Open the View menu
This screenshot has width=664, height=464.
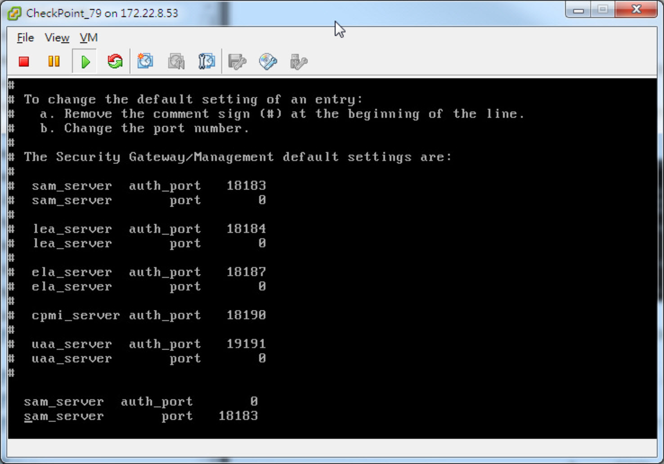(57, 38)
